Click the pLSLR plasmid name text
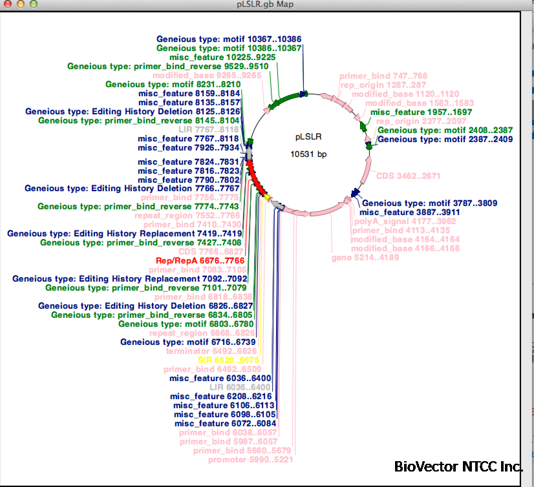Viewport: 534px width, 487px height. [308, 137]
